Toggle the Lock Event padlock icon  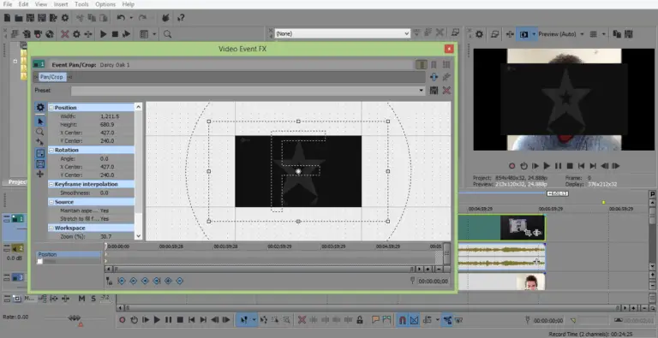point(360,320)
